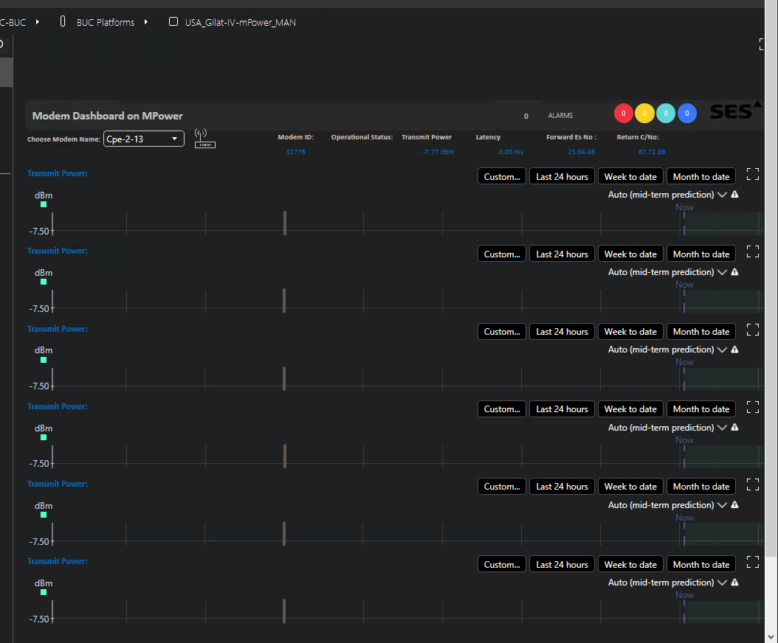This screenshot has height=643, width=778.
Task: Click the warning icon on the sixth chart
Action: (735, 583)
